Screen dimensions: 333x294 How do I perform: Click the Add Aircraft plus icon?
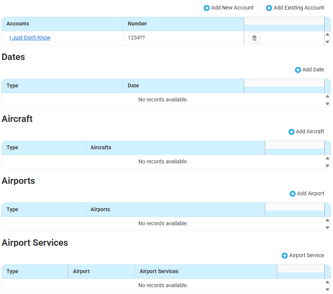pos(292,132)
